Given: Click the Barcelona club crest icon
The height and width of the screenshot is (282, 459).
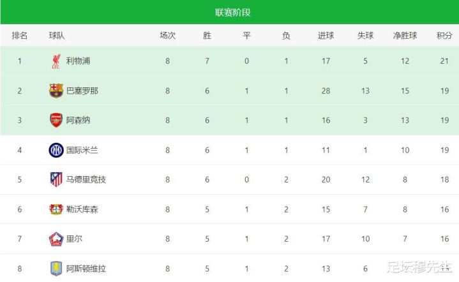Looking at the screenshot, I should click(x=56, y=91).
